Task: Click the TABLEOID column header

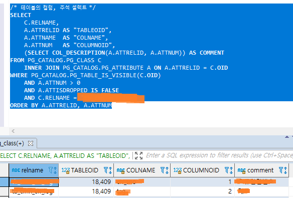Action: [x=86, y=170]
